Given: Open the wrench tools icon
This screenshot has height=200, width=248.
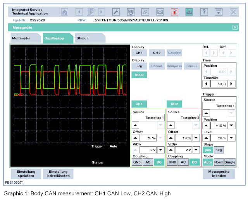Looking at the screenshot, I should tap(116, 12).
